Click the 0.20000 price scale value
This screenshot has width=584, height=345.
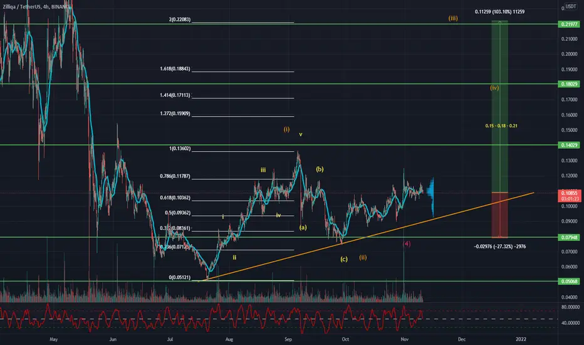coord(570,54)
